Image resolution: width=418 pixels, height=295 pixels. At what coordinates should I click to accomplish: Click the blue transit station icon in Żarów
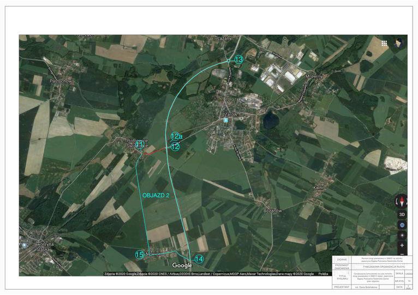pos(226,120)
